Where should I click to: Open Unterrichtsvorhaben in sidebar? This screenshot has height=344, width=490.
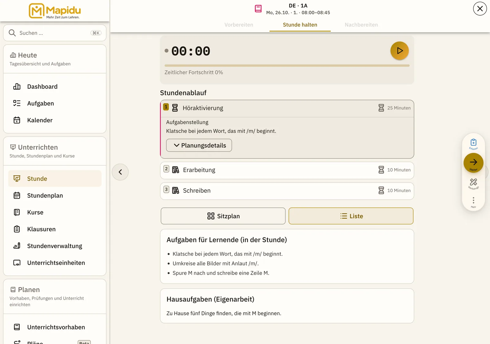(55, 327)
